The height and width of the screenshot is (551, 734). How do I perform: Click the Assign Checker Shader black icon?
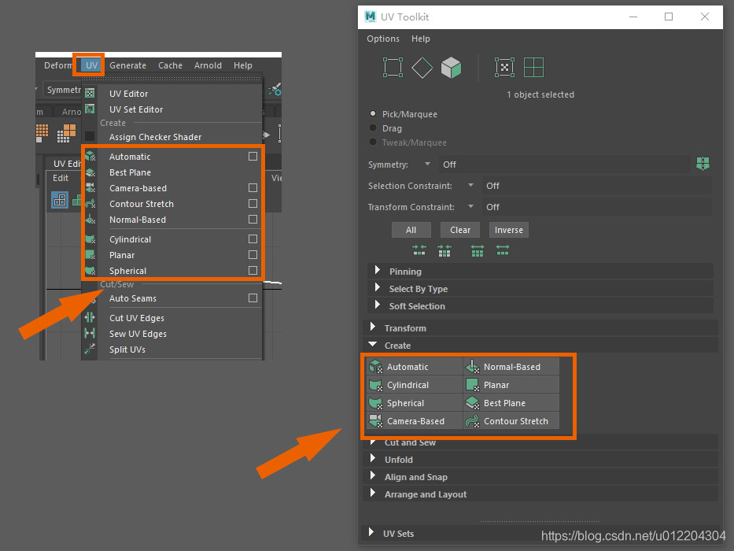point(90,136)
